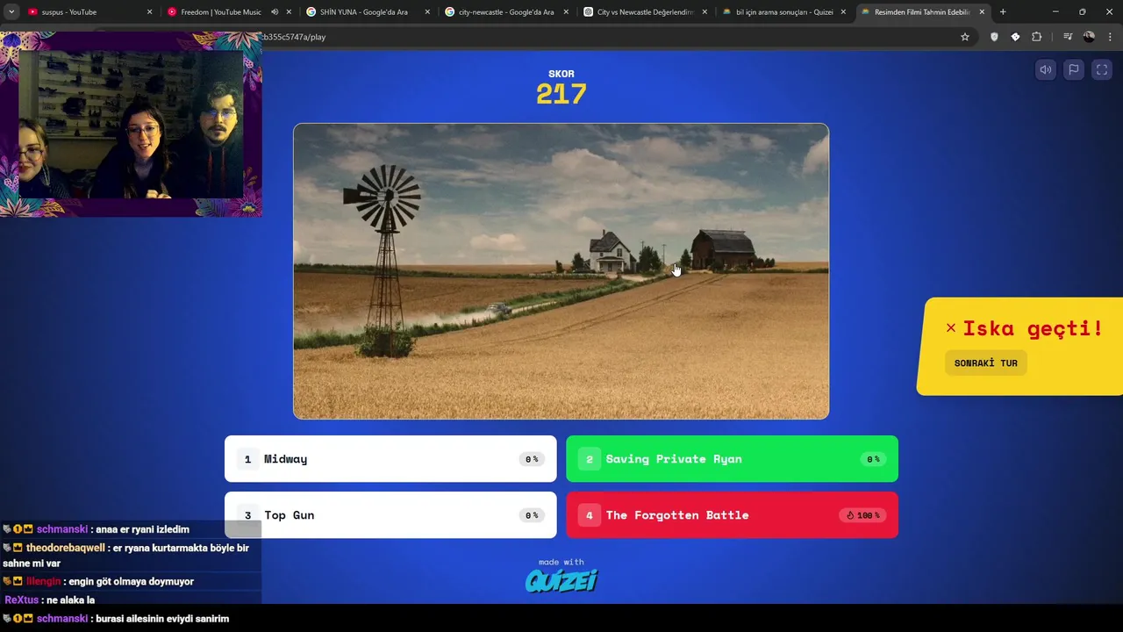
Task: Mute the Freedom YouTube Music tab audio
Action: (275, 12)
